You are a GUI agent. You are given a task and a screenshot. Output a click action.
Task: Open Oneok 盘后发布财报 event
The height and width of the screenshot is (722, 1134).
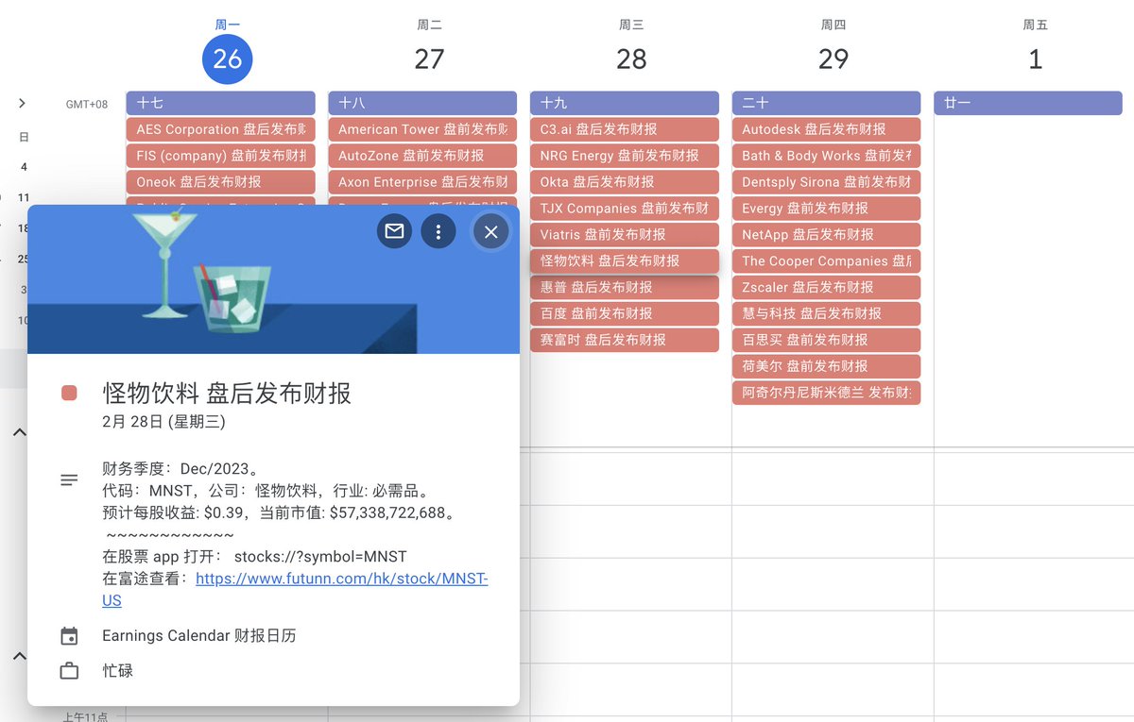(x=220, y=182)
